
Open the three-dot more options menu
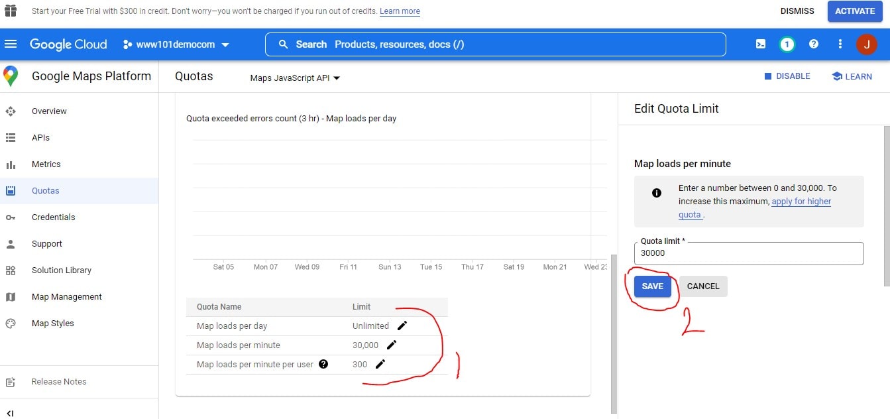tap(840, 44)
